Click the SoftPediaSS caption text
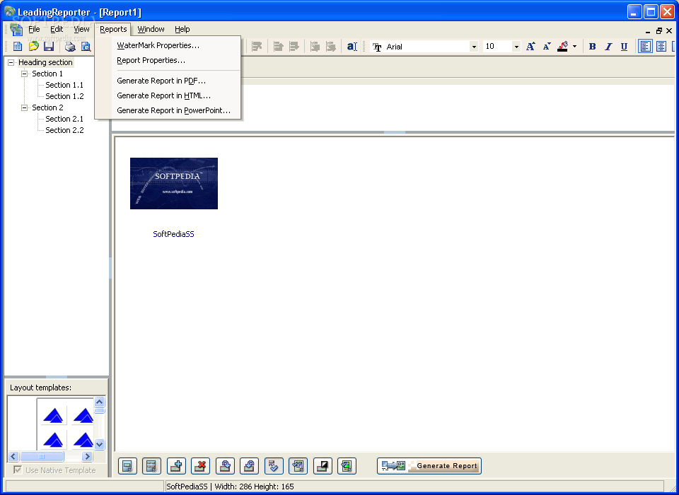The image size is (679, 495). tap(174, 234)
